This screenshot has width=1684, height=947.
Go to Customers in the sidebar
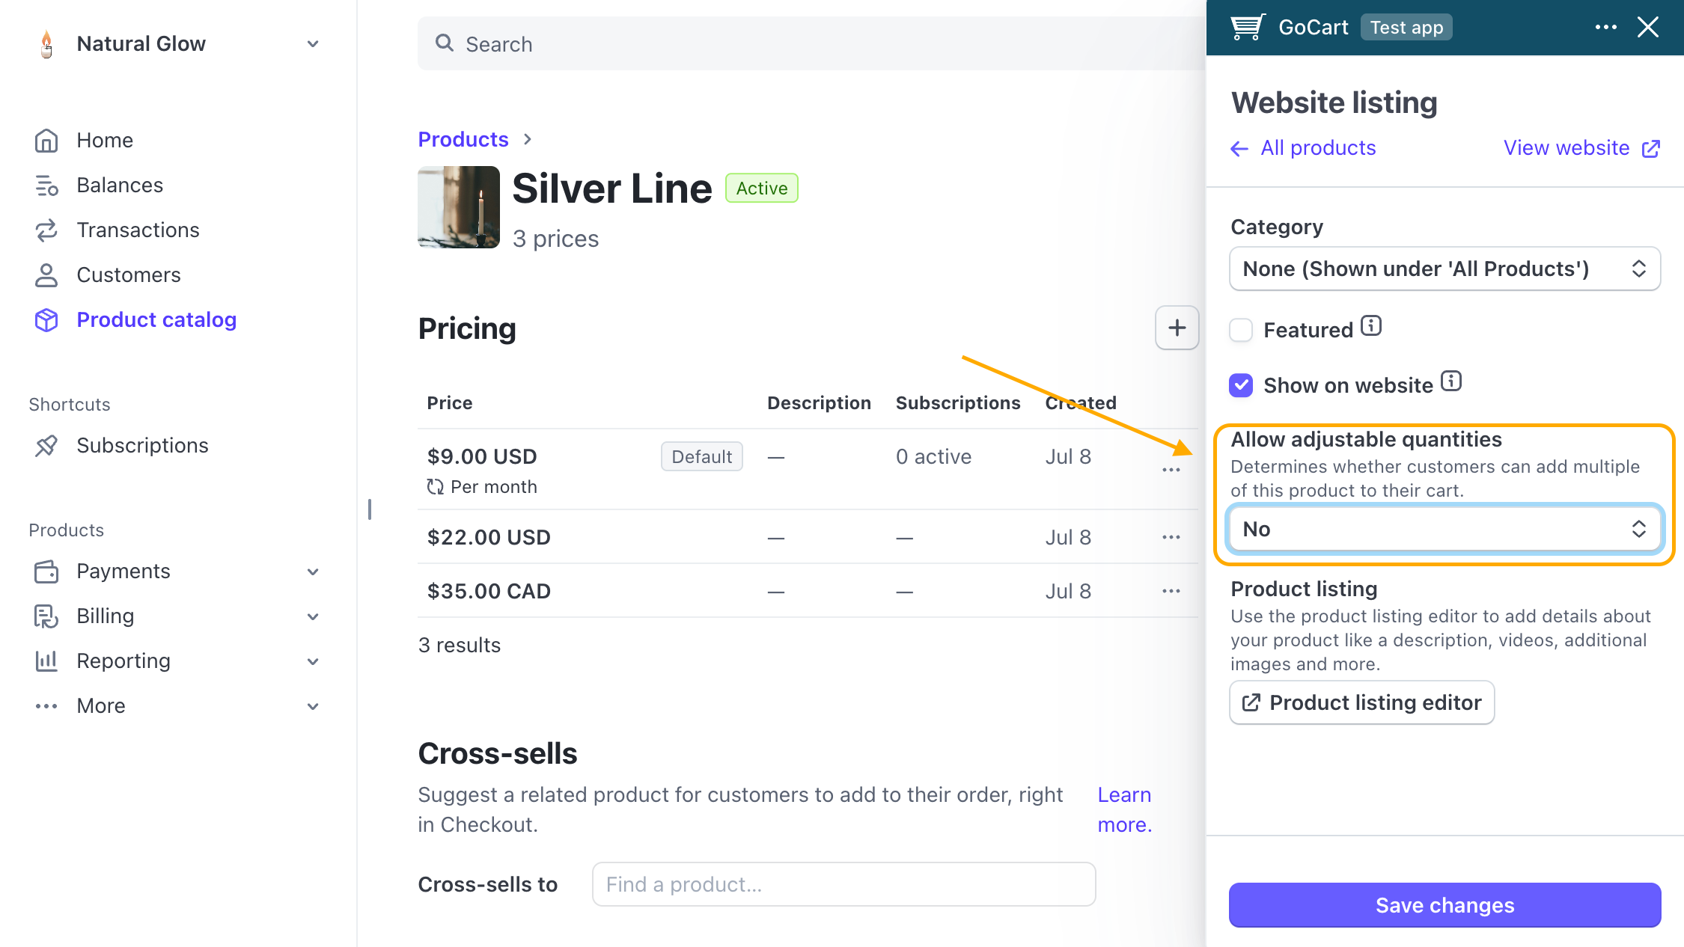129,275
